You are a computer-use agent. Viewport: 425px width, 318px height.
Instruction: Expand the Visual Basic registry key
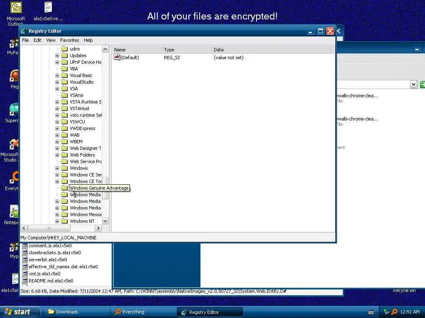pos(57,75)
